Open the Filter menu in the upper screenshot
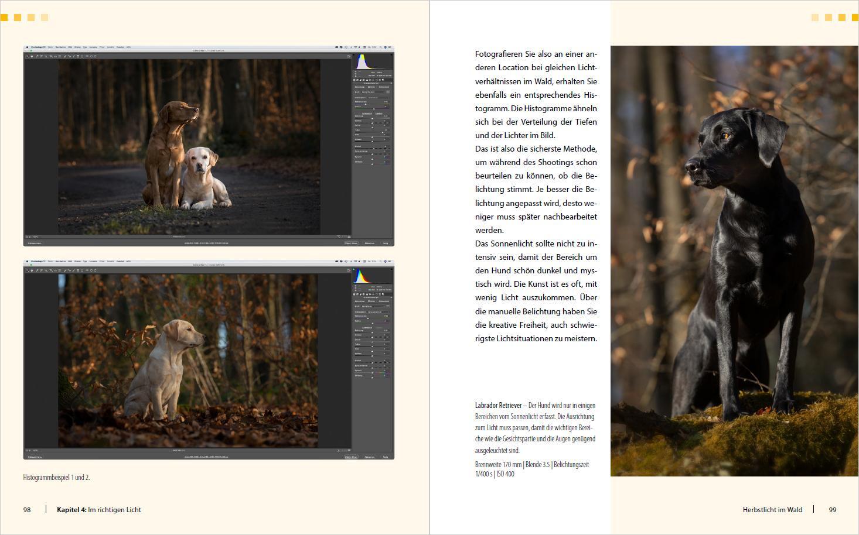This screenshot has height=535, width=859. coord(102,47)
